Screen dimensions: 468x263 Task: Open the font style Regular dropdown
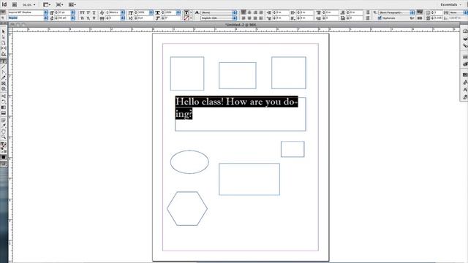(x=46, y=18)
